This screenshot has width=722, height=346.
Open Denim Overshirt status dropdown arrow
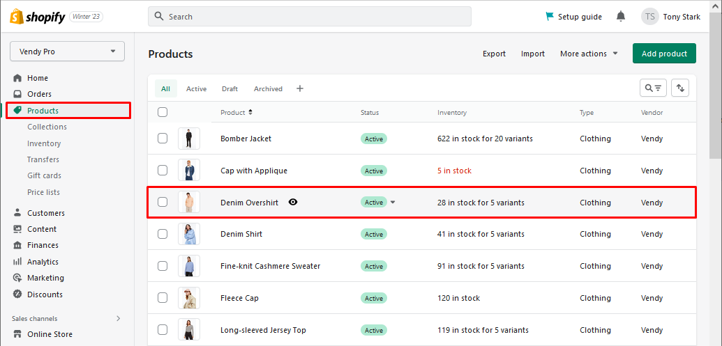click(393, 202)
